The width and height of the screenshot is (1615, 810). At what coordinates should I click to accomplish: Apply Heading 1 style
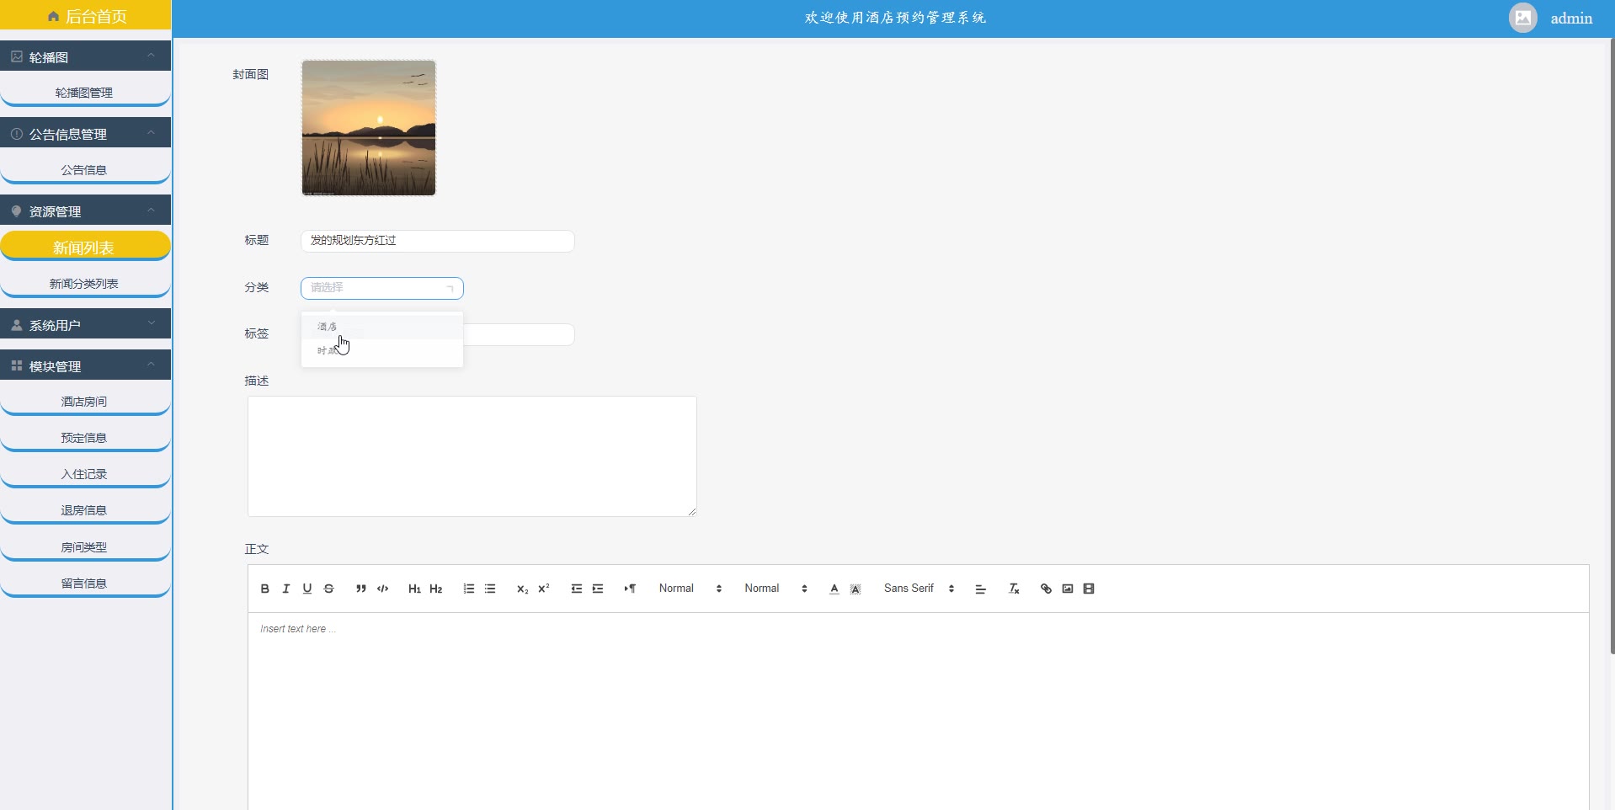[414, 589]
